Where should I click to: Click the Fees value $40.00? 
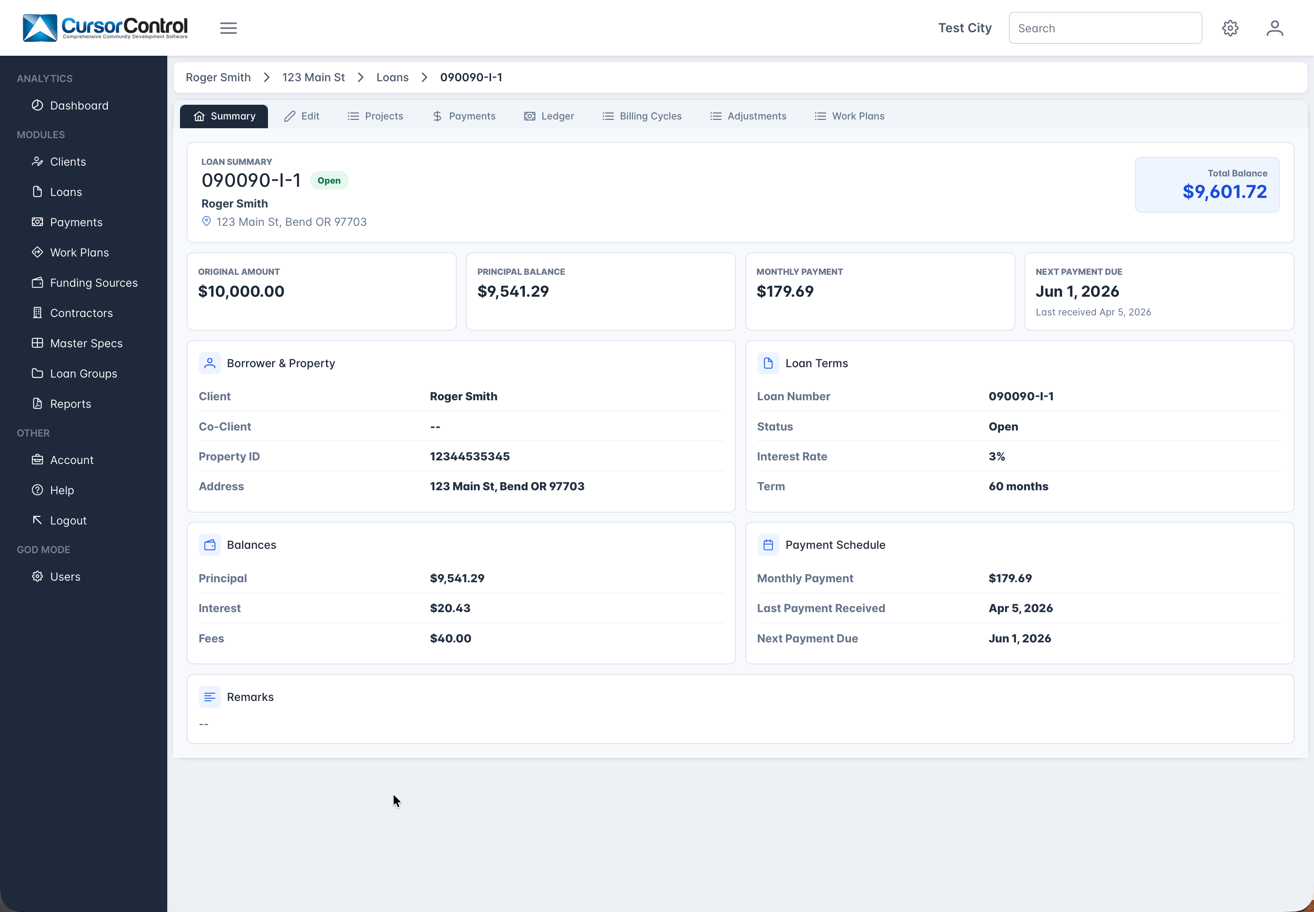[450, 638]
